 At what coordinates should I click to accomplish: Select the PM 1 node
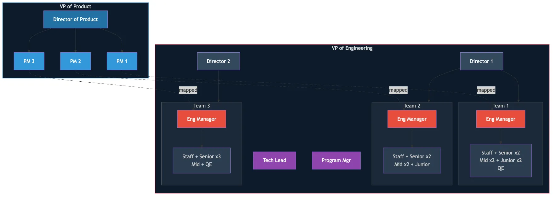click(x=122, y=61)
